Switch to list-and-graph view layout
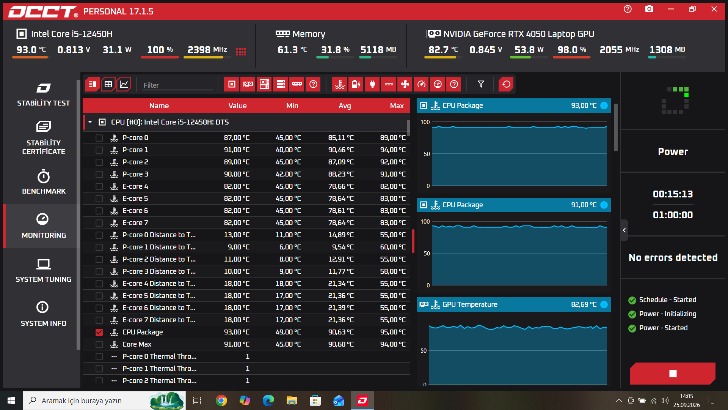728x410 pixels. pos(93,84)
